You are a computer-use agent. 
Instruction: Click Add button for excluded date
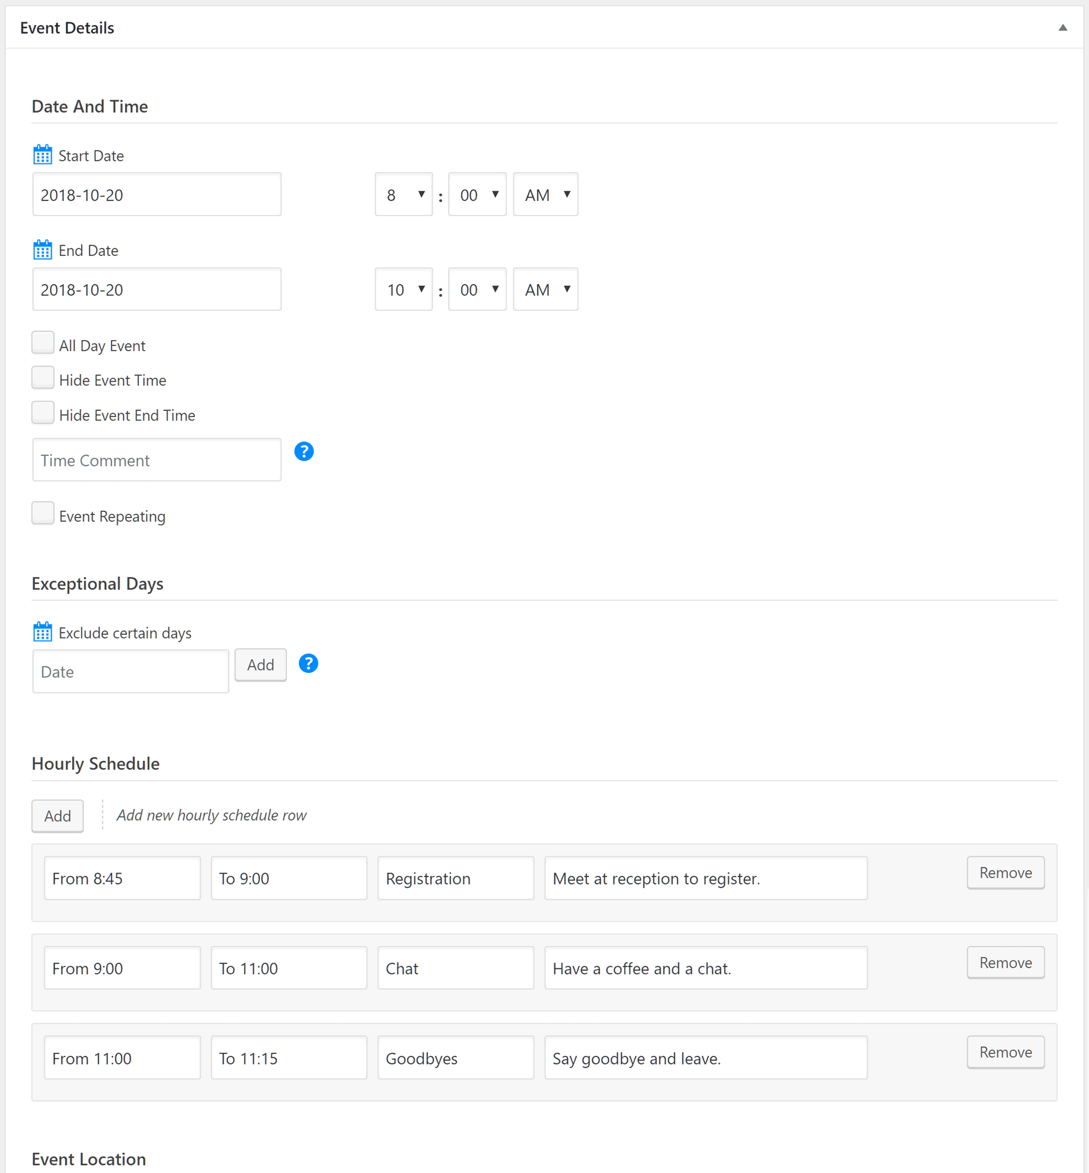(x=260, y=665)
